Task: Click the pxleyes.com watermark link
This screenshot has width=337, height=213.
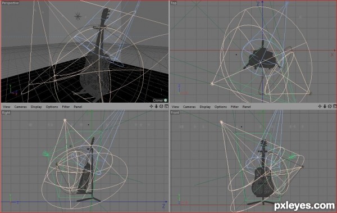Action: pos(304,206)
